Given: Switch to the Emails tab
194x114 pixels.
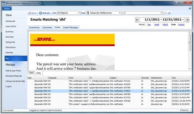Looking at the screenshot, I should pos(57,27).
